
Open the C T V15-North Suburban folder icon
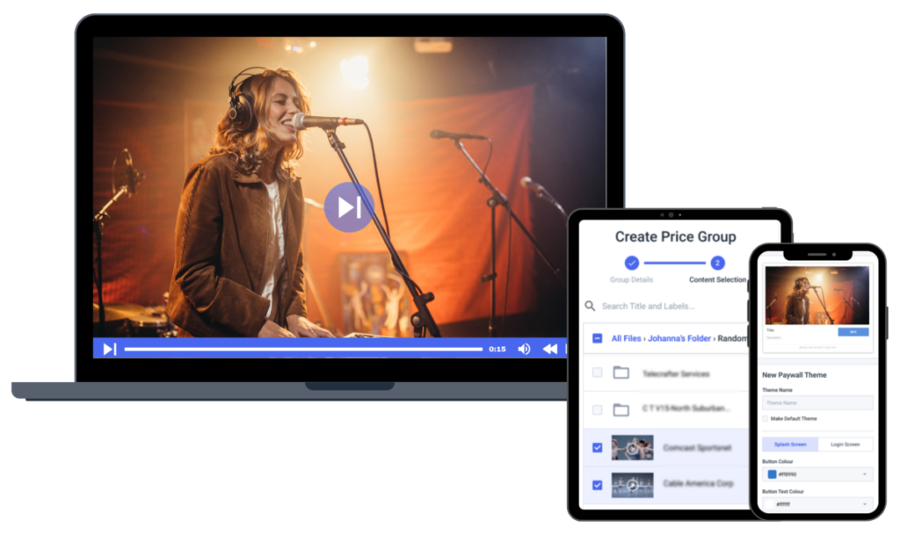click(621, 409)
